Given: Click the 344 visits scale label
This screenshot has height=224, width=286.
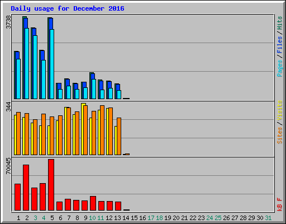Looking at the screenshot, I should click(8, 106).
